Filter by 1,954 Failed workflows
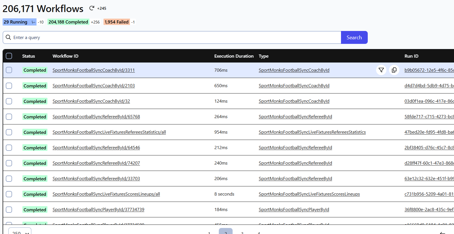 coord(116,22)
